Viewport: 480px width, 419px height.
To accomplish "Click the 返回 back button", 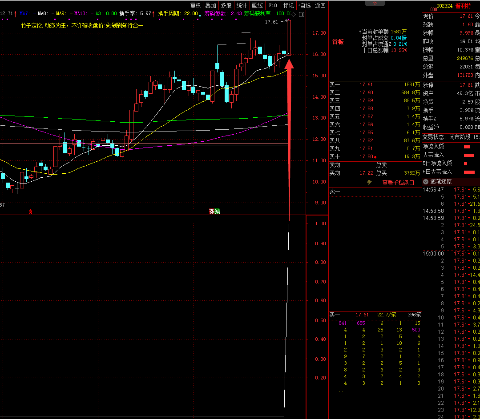I will (320, 5).
